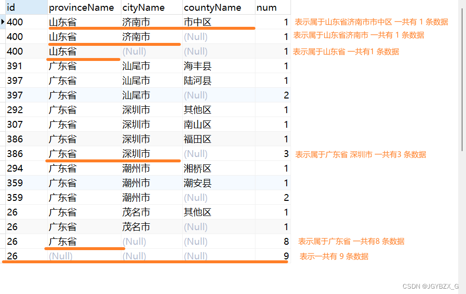Select the num 2 cell in 潮州市 row

[272, 197]
